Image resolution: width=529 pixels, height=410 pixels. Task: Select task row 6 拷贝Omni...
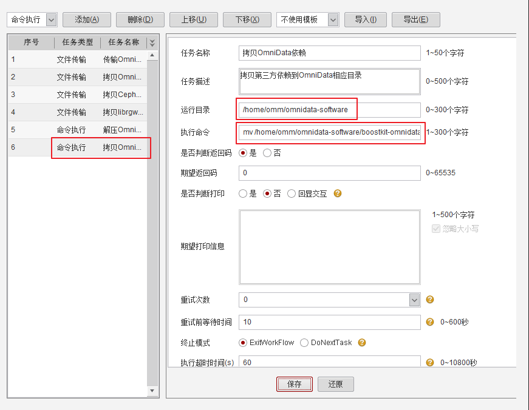(x=78, y=147)
